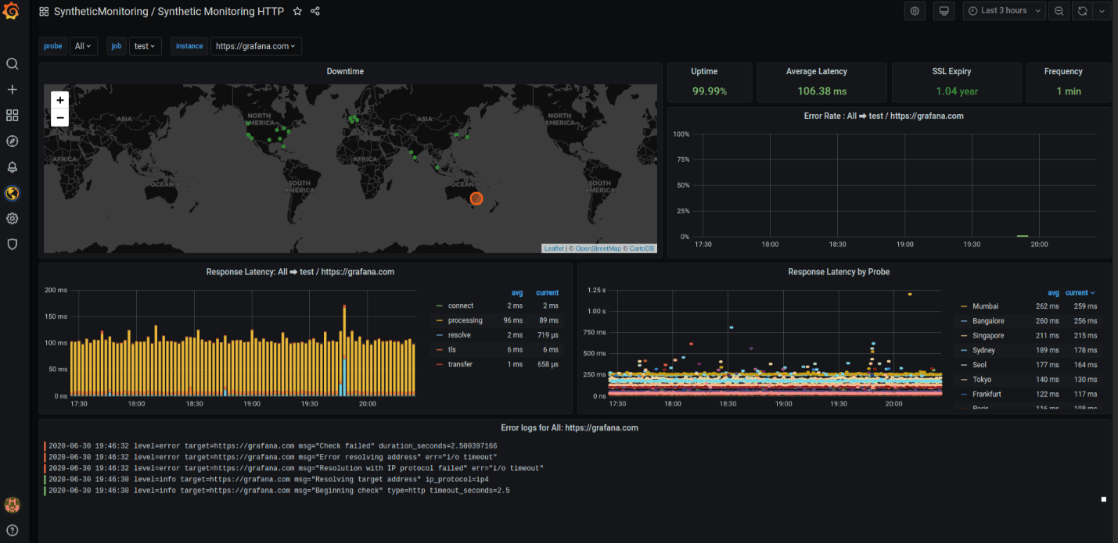Click the share dashboard icon
Screen dimensions: 1118x543
pyautogui.click(x=315, y=12)
